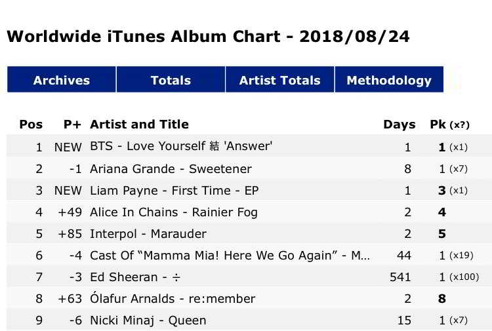The image size is (492, 331).
Task: Click the Artist and Title column header
Action: [x=139, y=125]
